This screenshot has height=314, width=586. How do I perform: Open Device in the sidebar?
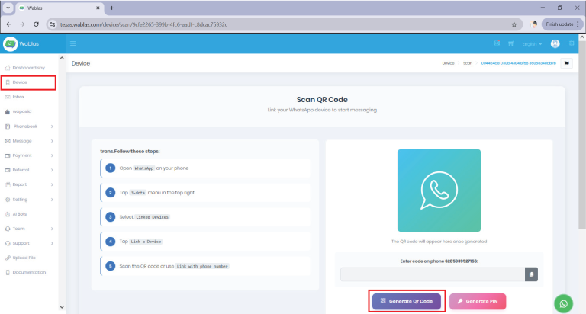coord(20,82)
